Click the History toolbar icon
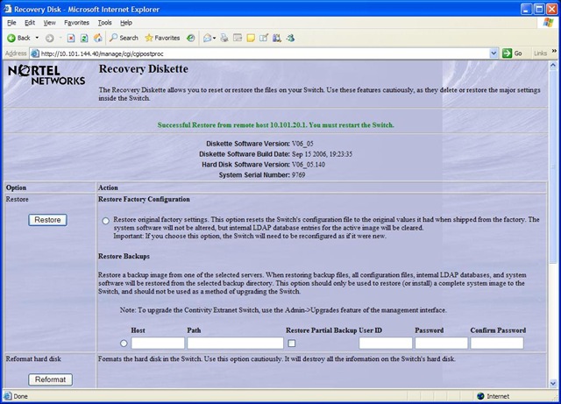Screen dimensions: 561x404 tap(191, 38)
